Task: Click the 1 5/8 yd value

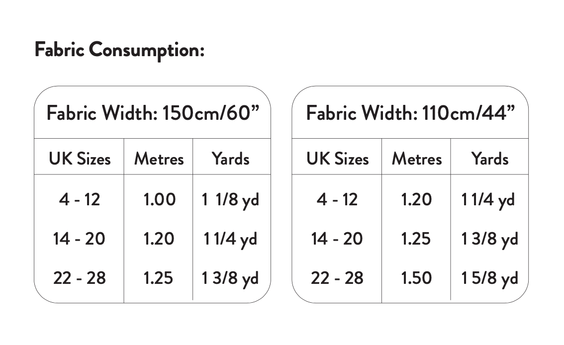Action: pos(490,278)
